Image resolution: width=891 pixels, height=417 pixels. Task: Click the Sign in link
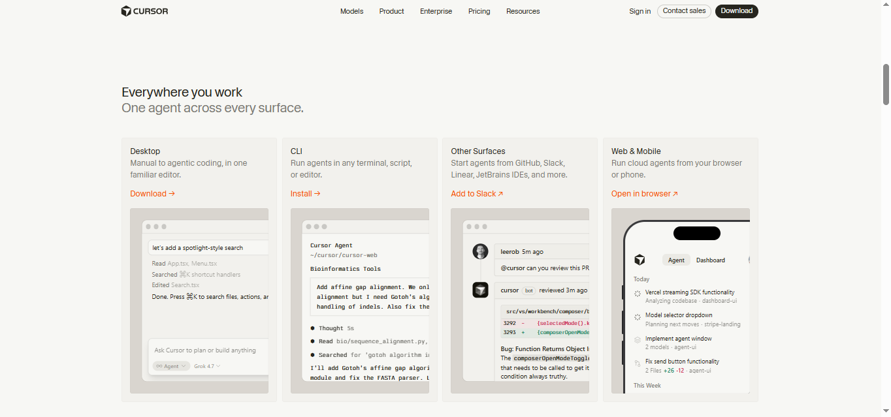(x=640, y=11)
